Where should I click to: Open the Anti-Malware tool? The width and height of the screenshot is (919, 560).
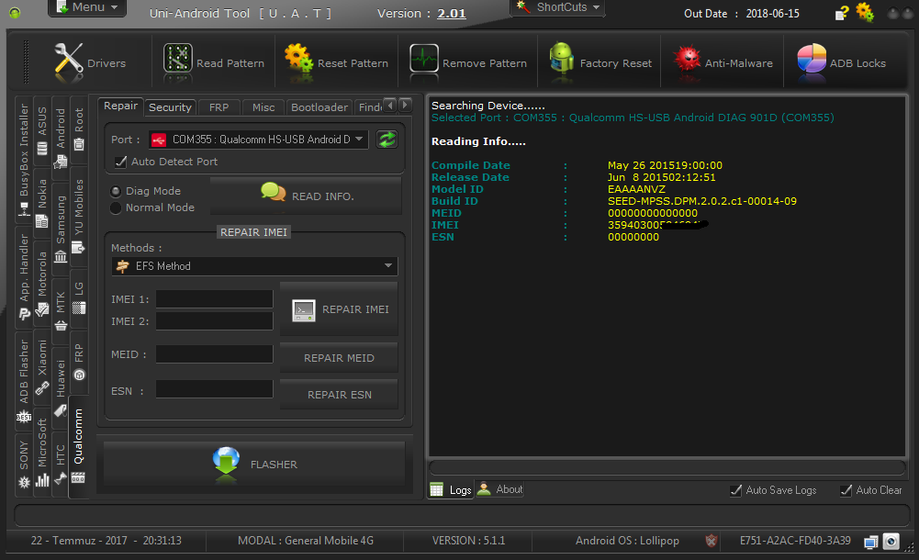pyautogui.click(x=723, y=63)
